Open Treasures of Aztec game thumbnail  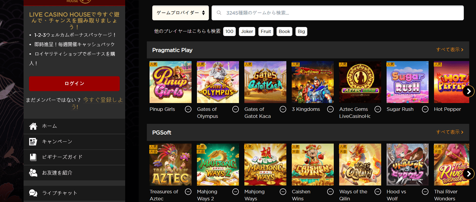170,164
